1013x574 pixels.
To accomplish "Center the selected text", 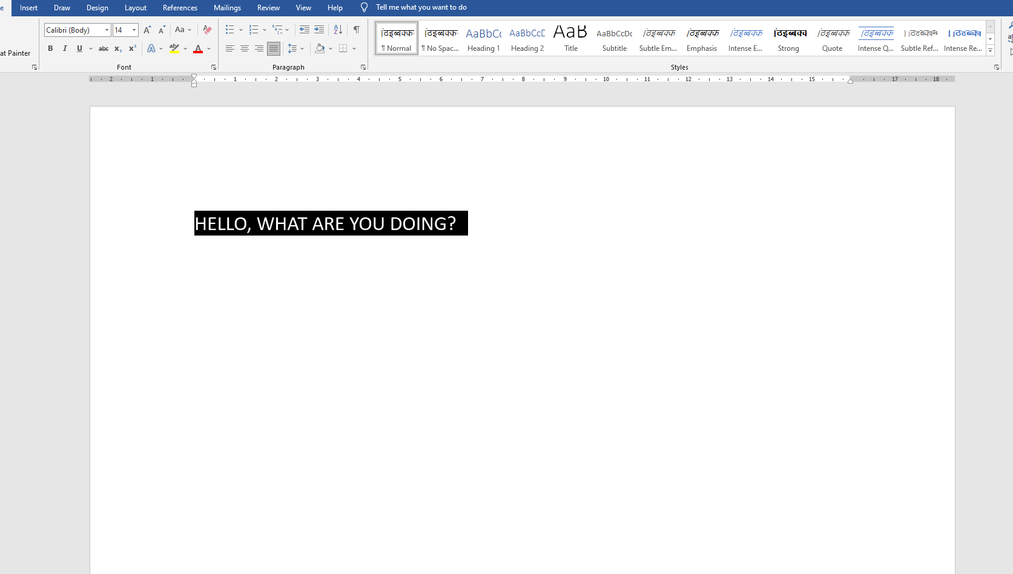I will pyautogui.click(x=245, y=48).
